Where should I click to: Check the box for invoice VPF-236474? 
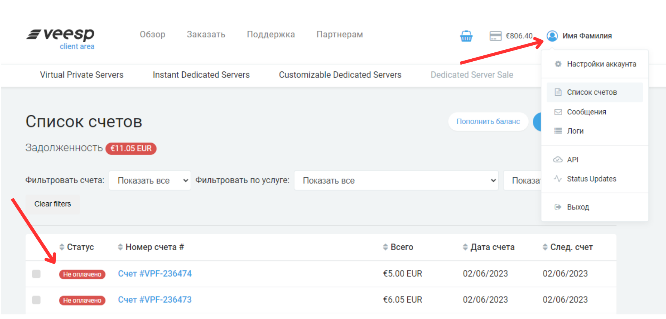[36, 274]
